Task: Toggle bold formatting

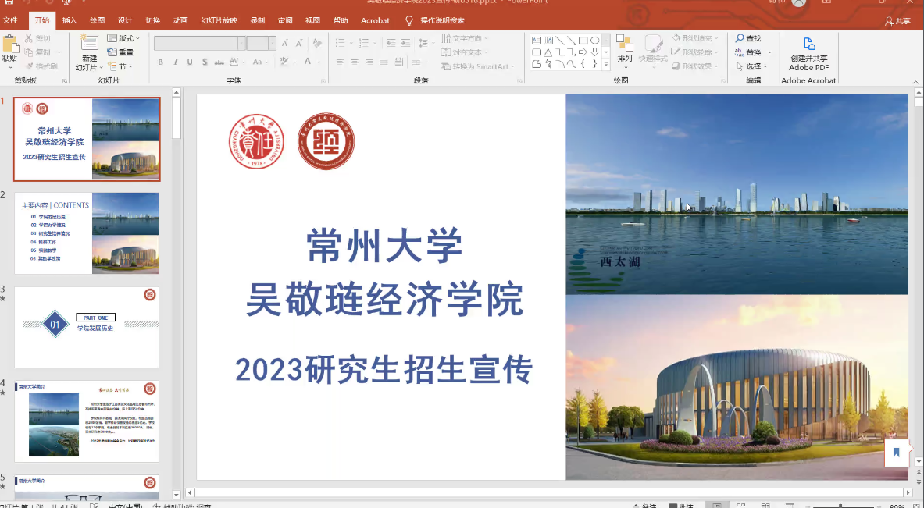Action: (x=160, y=62)
